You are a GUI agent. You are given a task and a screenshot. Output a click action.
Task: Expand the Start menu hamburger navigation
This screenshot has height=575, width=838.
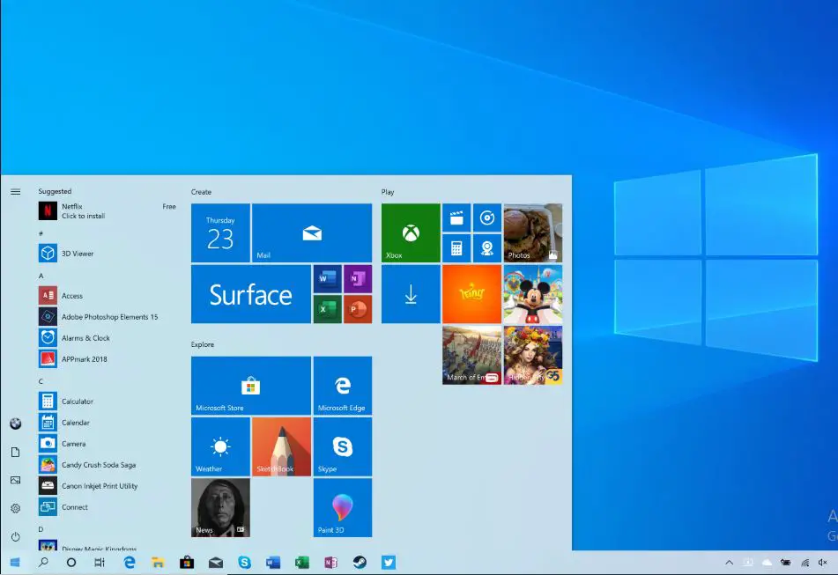(x=16, y=192)
